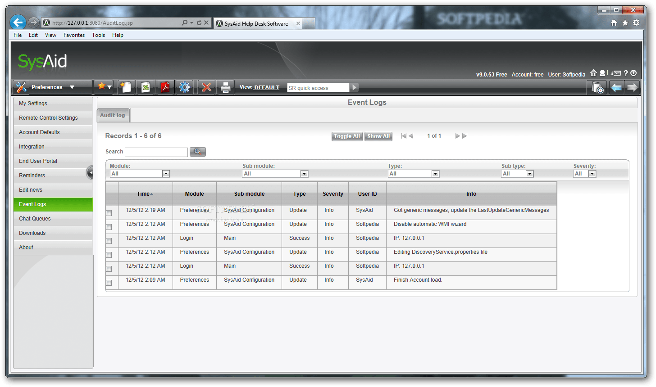Image resolution: width=656 pixels, height=387 pixels.
Task: Switch to the Audit log tab
Action: pos(113,115)
